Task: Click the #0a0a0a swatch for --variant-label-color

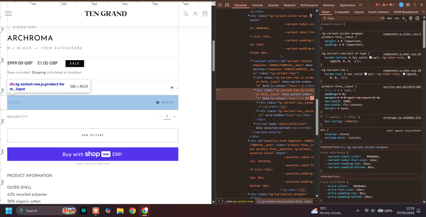Action: pos(365,156)
